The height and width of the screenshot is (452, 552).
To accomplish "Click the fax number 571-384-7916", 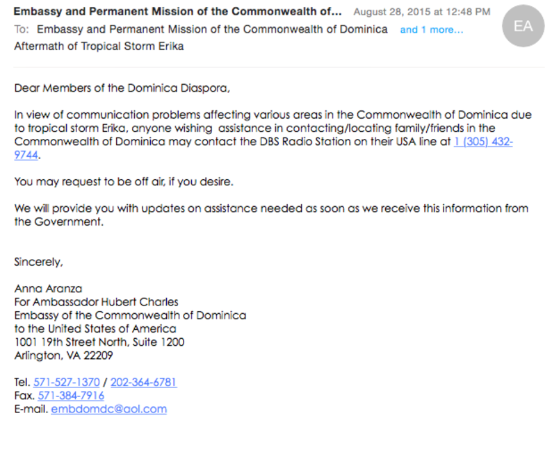I will pos(71,395).
